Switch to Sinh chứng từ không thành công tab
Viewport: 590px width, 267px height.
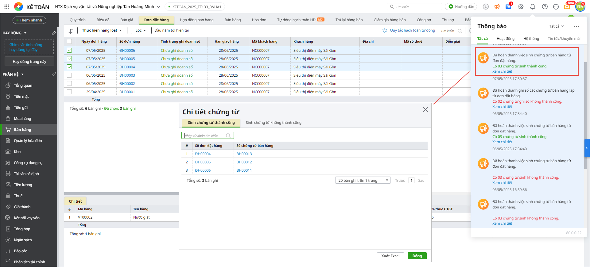pyautogui.click(x=273, y=123)
